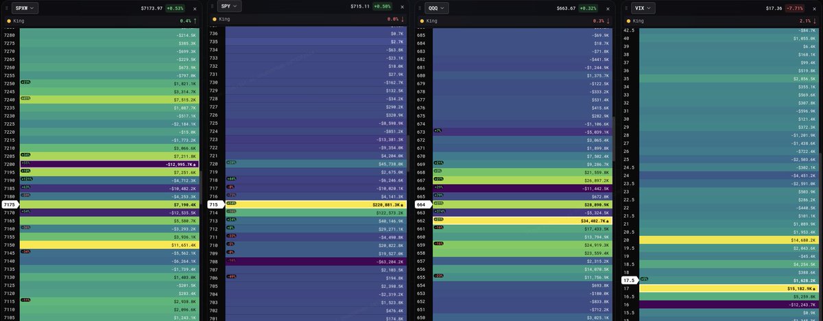Screen dimensions: 823x321
Task: Grab the SPXW panel drag handle
Action: click(x=6, y=8)
